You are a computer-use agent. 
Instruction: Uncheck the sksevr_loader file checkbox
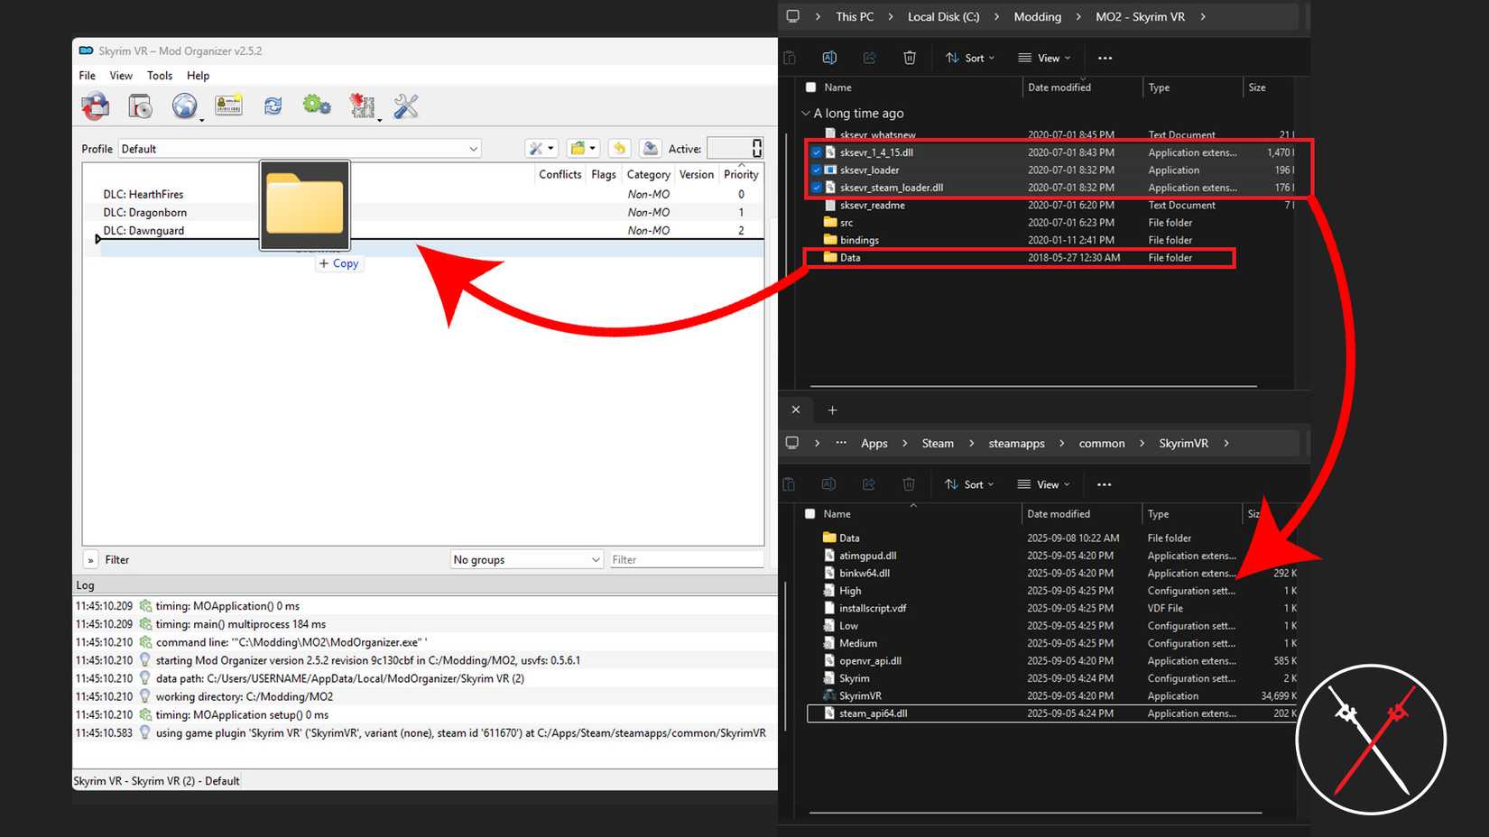(817, 170)
